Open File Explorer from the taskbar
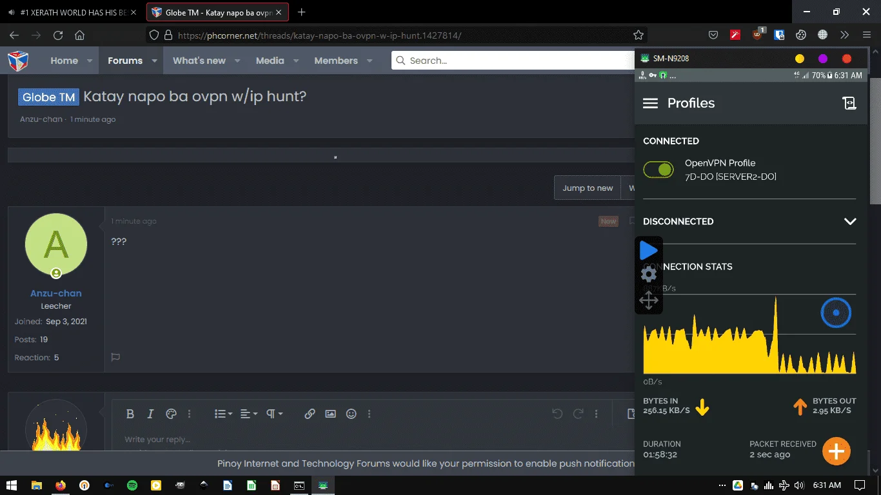The width and height of the screenshot is (881, 495). (x=37, y=485)
